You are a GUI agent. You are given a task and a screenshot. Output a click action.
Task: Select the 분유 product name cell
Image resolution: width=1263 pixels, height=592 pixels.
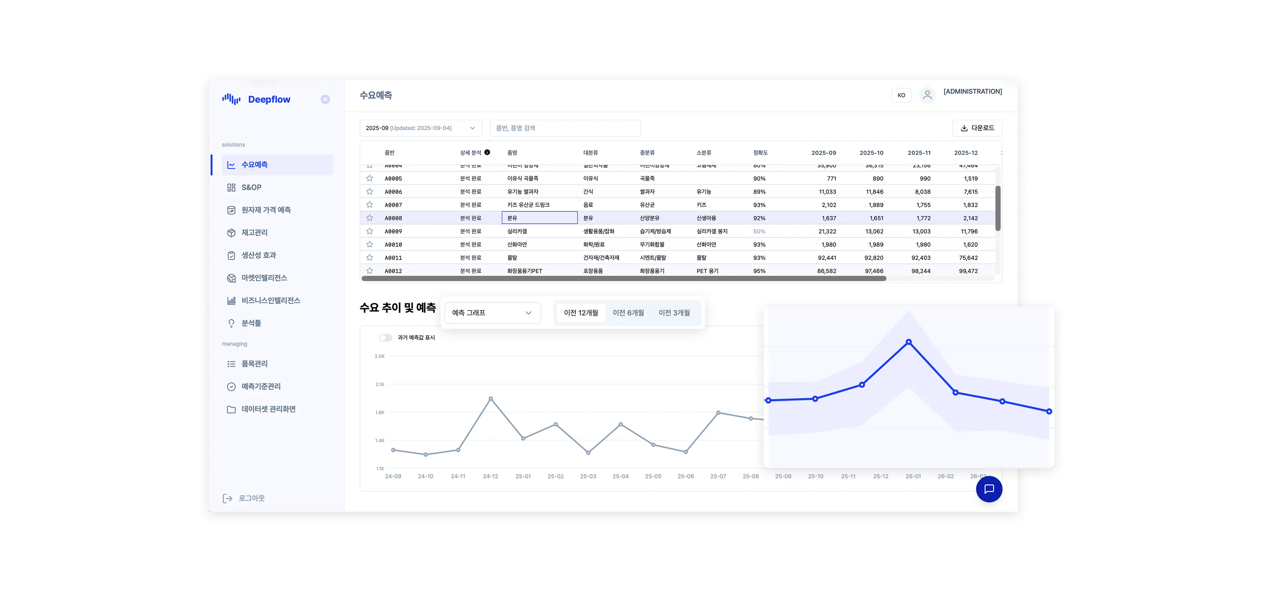pyautogui.click(x=539, y=218)
